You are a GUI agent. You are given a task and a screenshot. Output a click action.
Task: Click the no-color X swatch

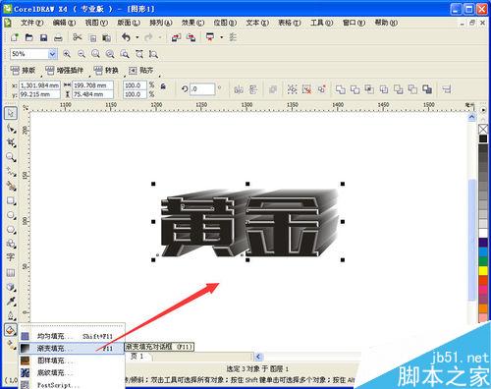(483, 129)
